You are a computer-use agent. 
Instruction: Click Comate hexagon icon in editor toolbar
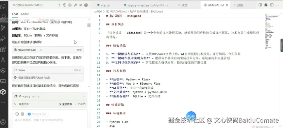click(266, 5)
